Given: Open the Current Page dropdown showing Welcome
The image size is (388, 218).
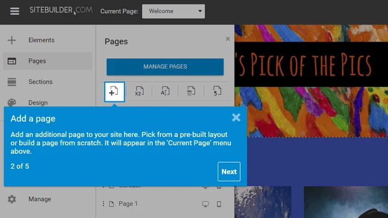Looking at the screenshot, I should (173, 11).
